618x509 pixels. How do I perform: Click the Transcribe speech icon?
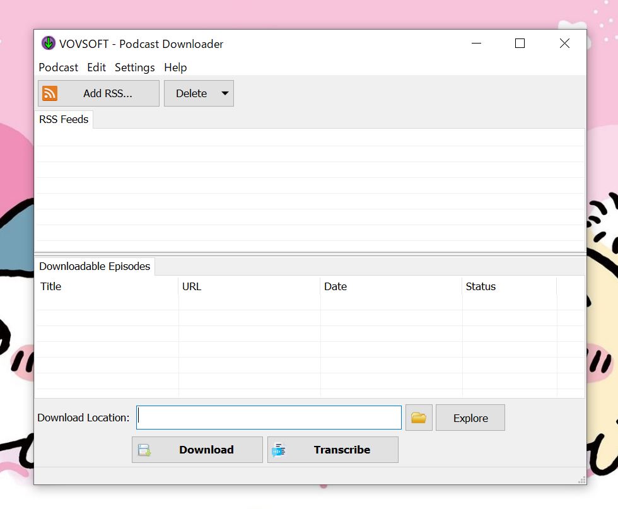pos(279,450)
